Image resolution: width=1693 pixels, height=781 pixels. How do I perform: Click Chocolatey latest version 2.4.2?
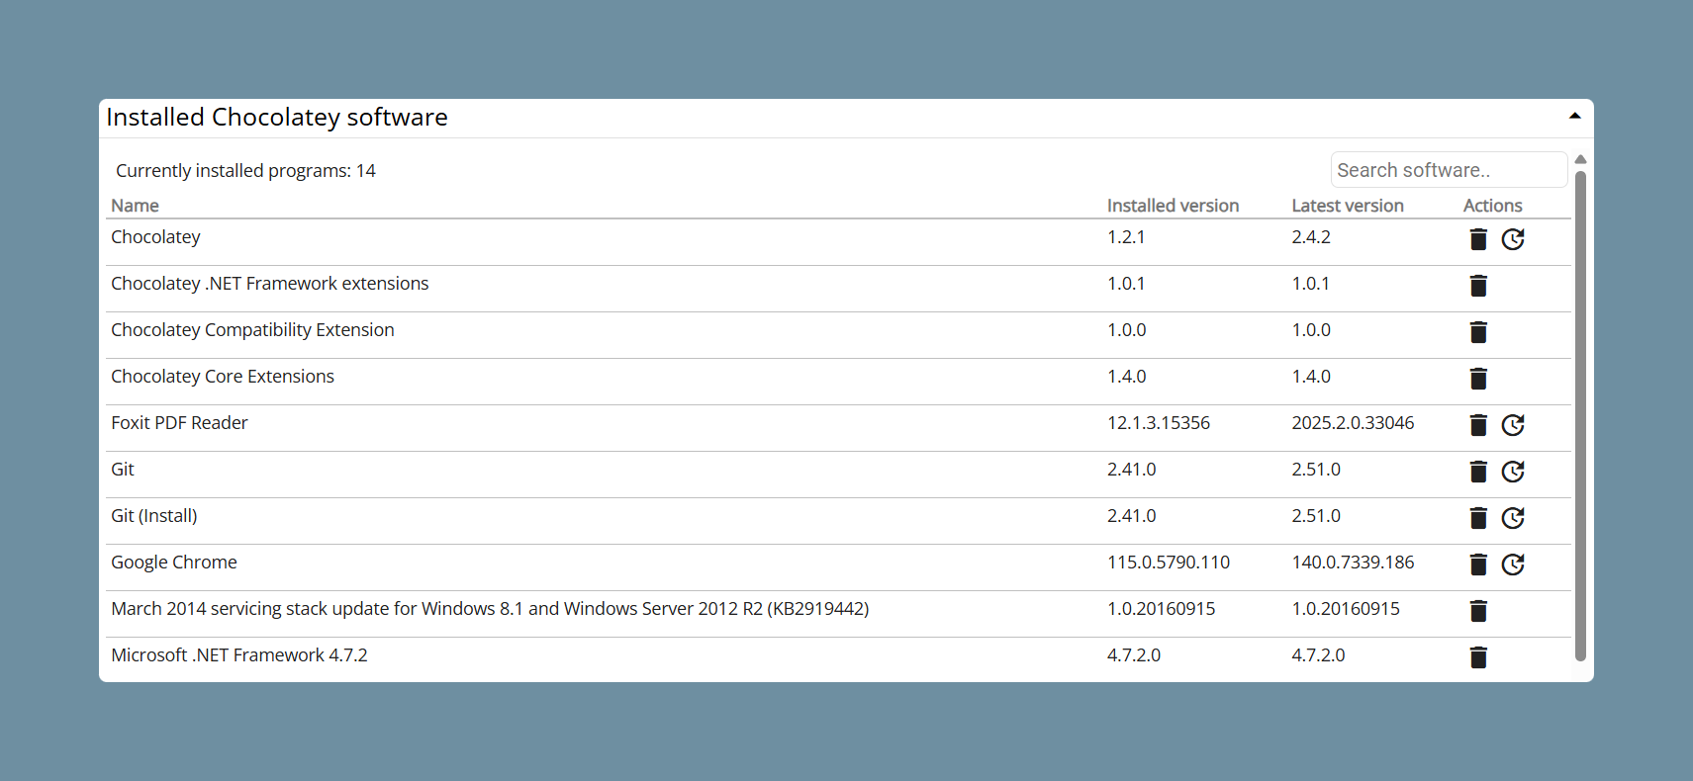point(1311,237)
